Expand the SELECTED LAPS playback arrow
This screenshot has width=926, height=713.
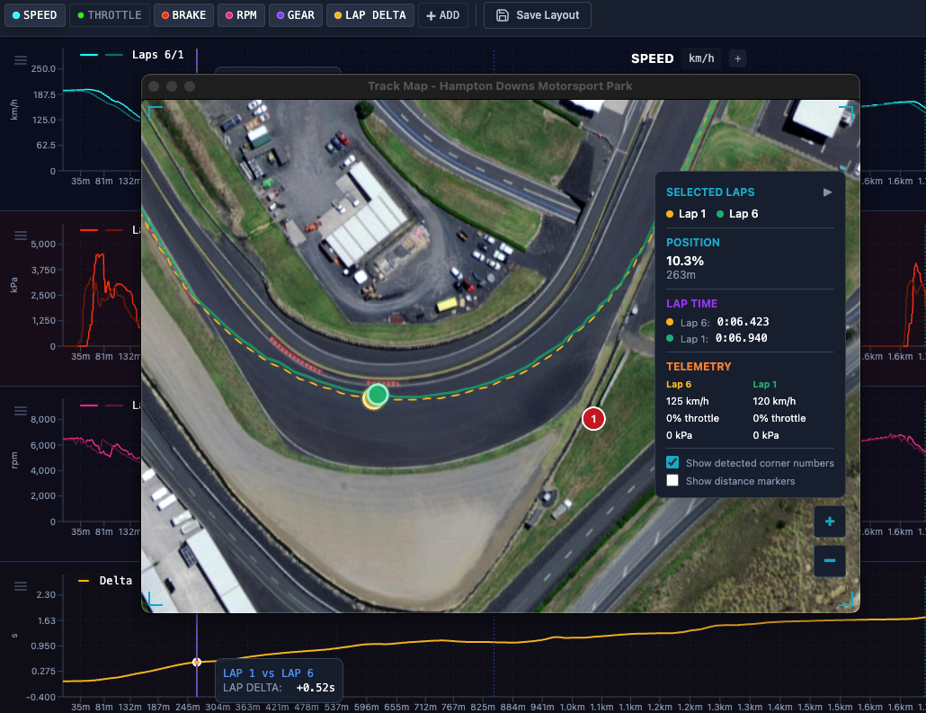827,192
